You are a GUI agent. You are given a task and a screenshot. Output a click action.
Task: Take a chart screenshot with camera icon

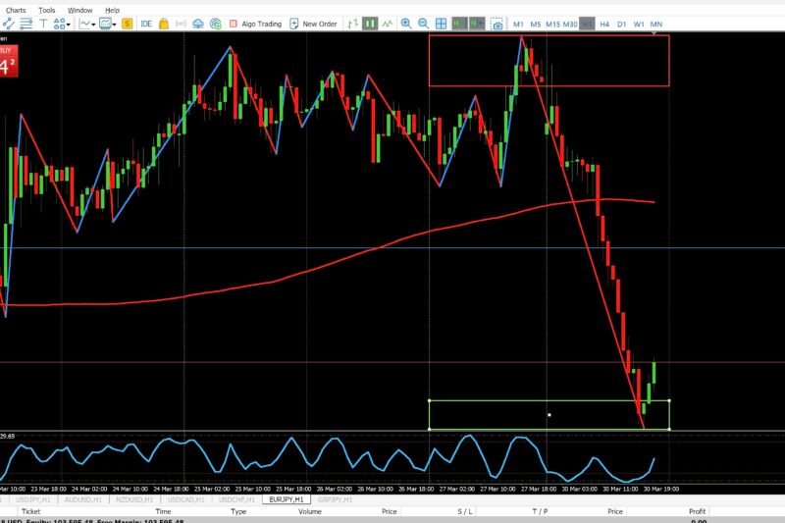[x=497, y=24]
